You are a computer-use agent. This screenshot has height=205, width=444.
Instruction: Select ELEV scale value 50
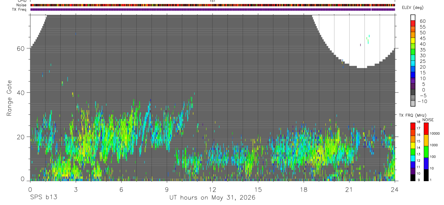tap(423, 33)
